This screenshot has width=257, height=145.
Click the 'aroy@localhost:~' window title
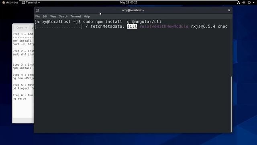(x=133, y=10)
